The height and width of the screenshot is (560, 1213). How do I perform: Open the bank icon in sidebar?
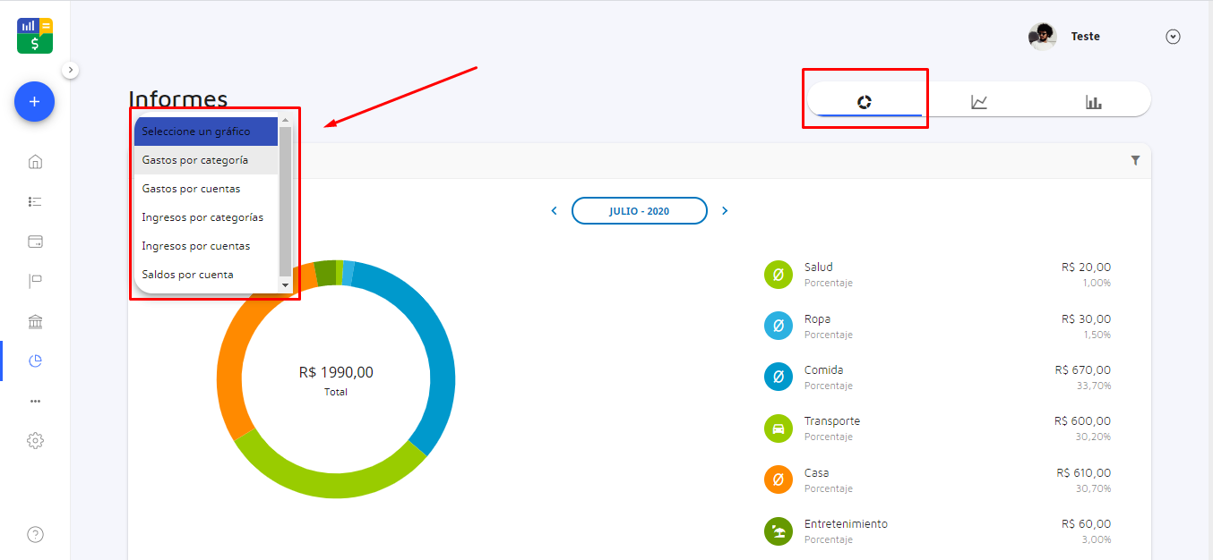pos(35,322)
